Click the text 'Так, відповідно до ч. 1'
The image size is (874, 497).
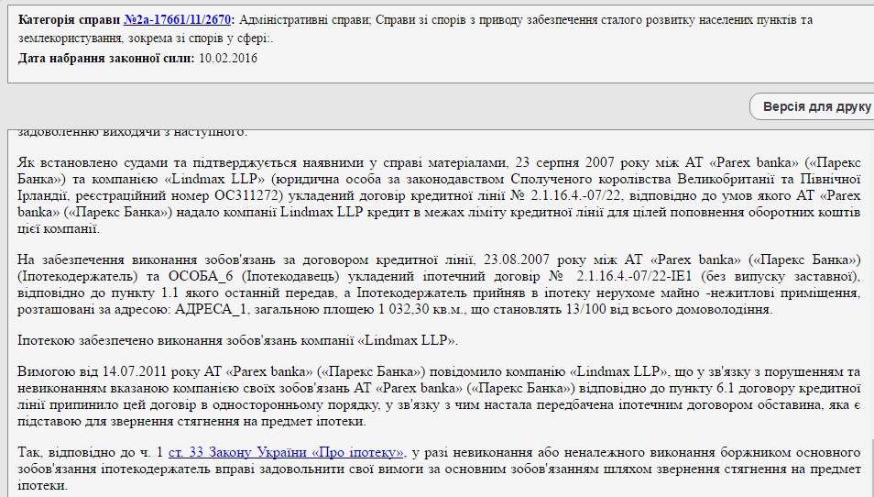[91, 452]
